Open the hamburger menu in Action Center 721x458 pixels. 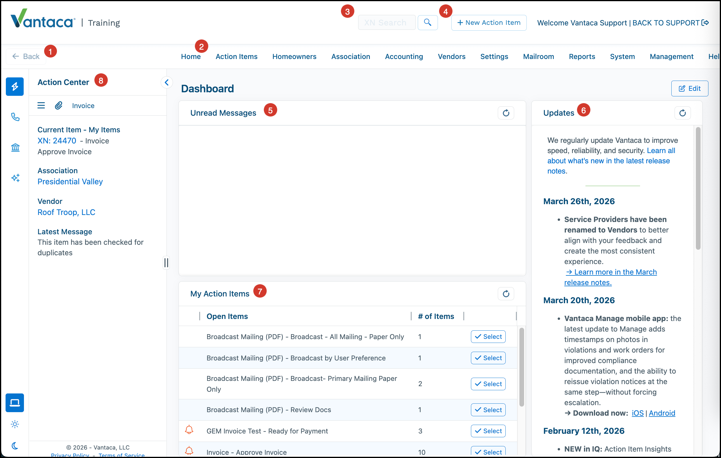click(x=41, y=105)
